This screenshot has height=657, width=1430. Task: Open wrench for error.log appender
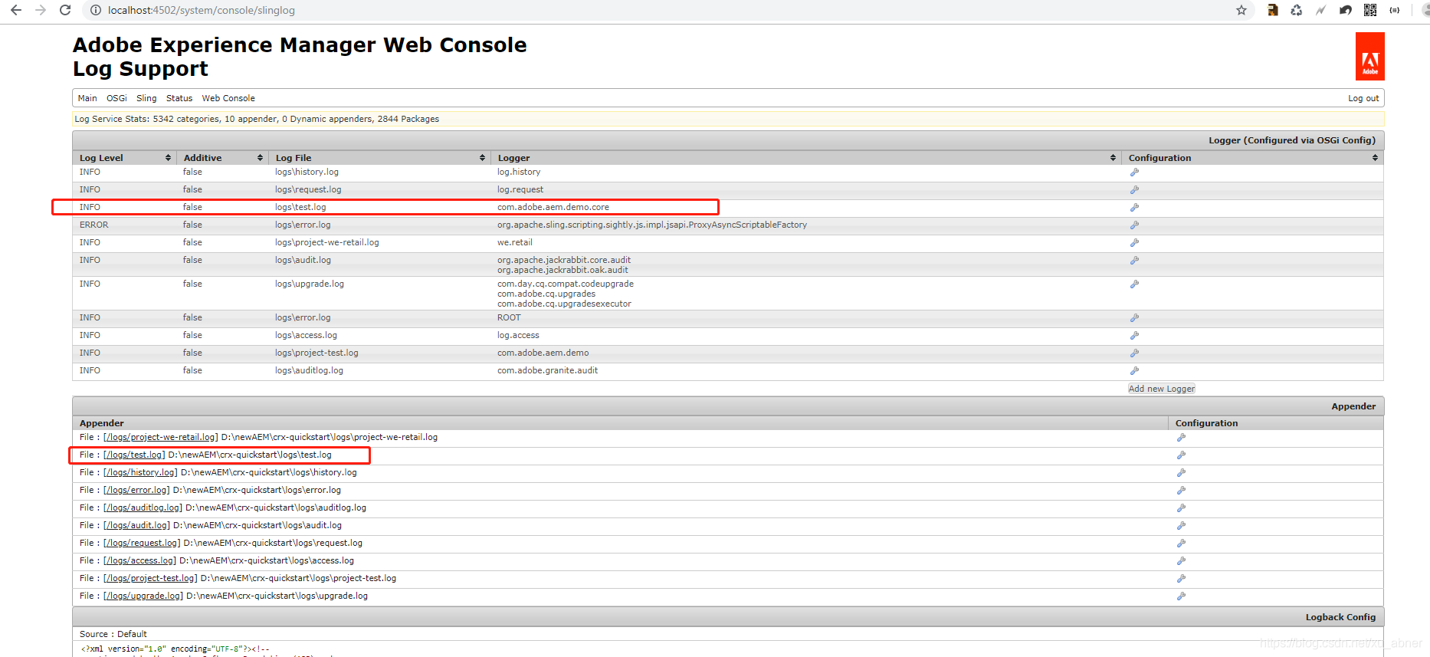pyautogui.click(x=1181, y=491)
